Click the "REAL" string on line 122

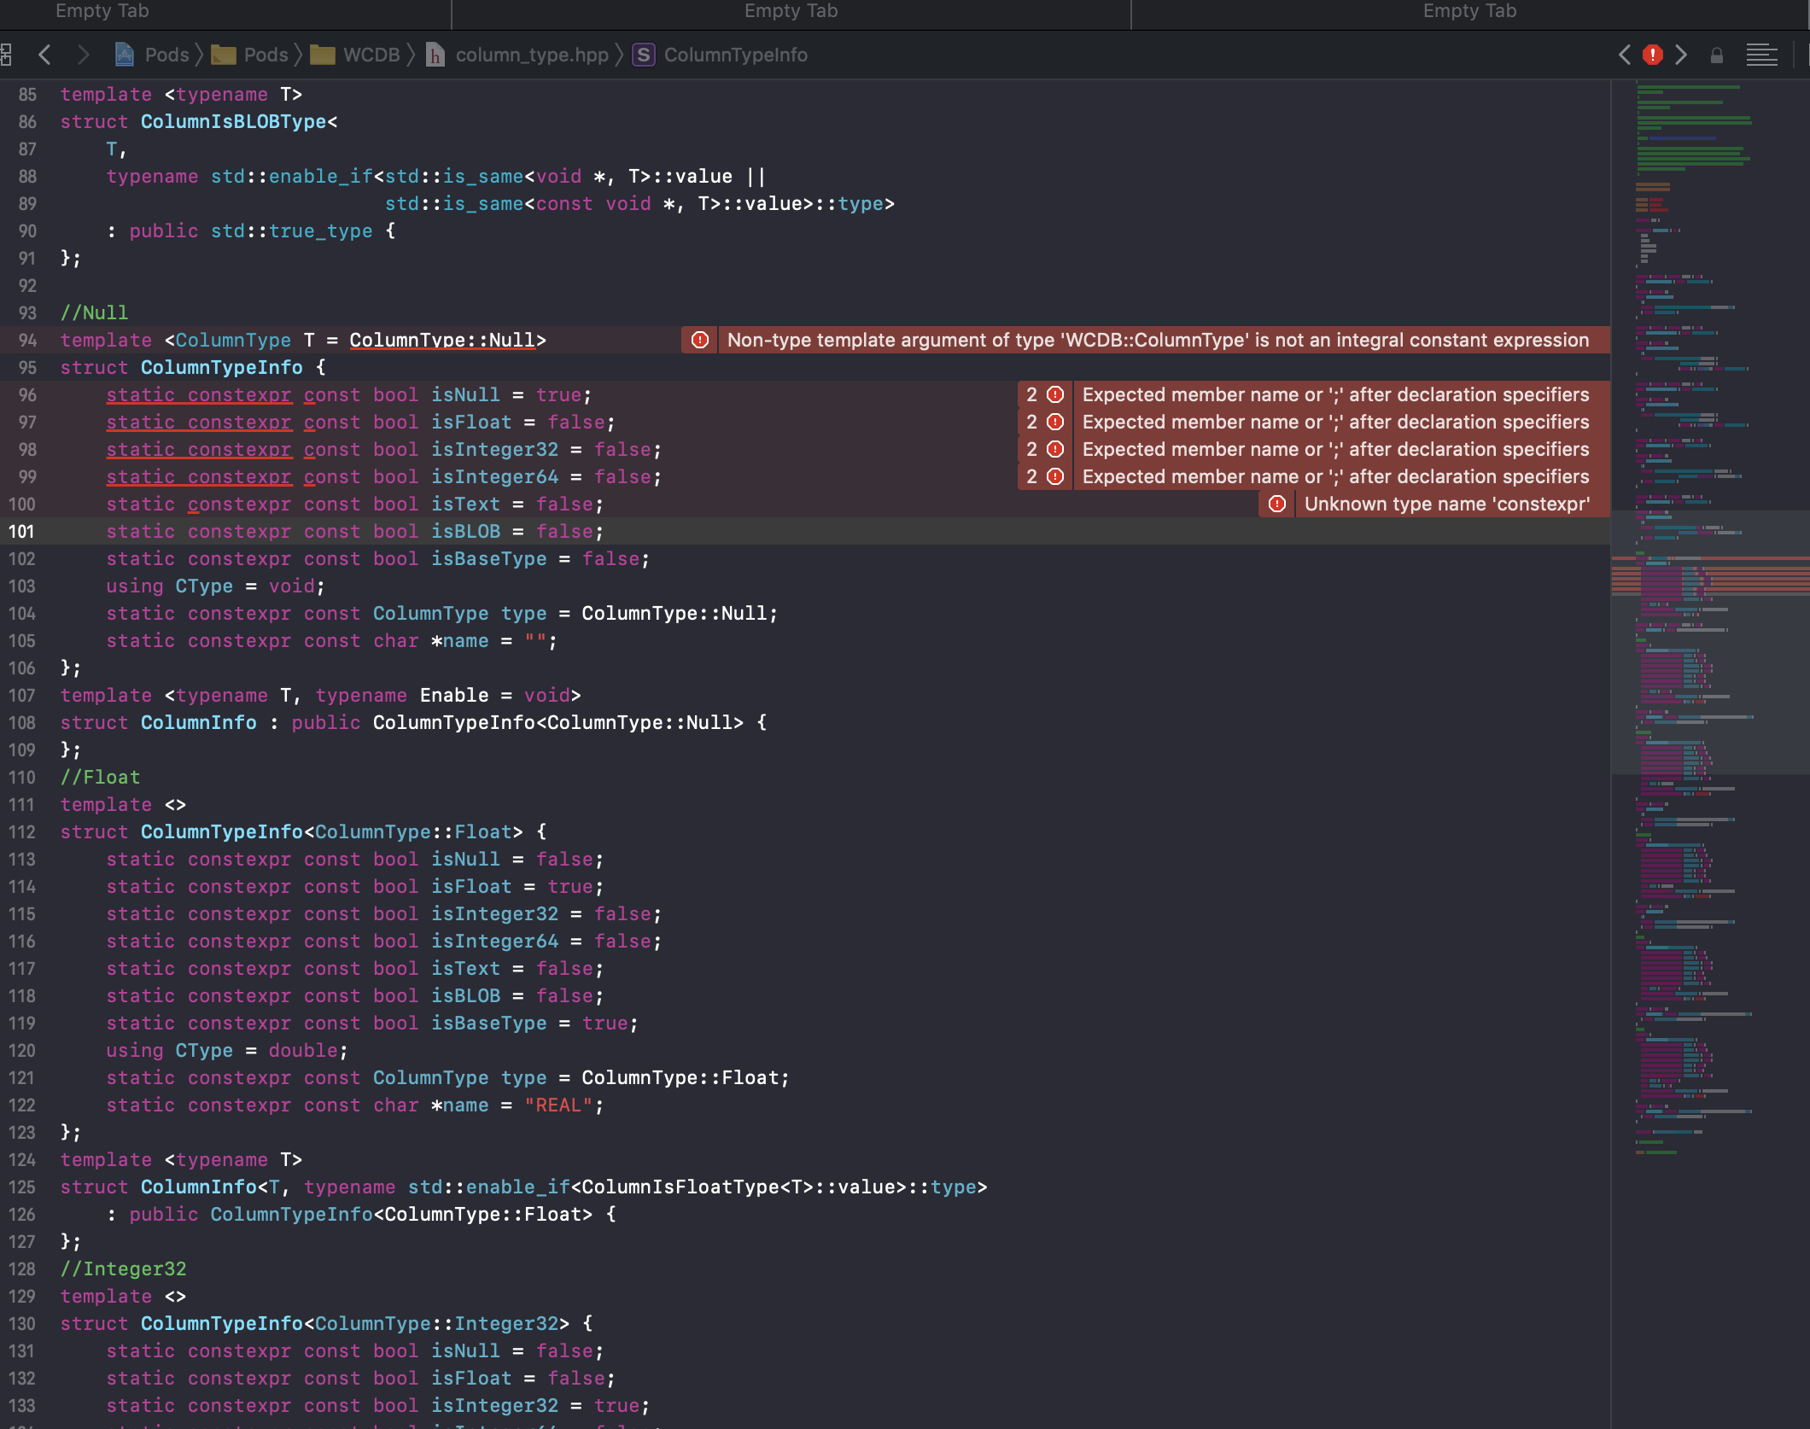[x=558, y=1105]
